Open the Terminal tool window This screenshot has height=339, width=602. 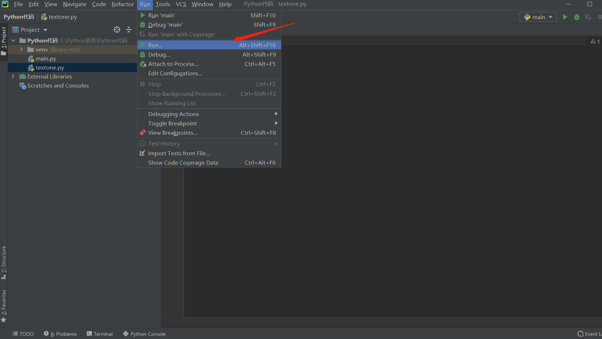click(x=100, y=334)
